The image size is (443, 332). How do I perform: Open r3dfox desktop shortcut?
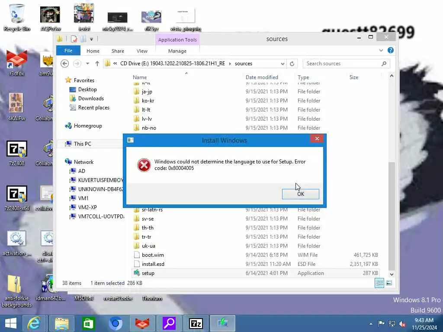[x=17, y=63]
